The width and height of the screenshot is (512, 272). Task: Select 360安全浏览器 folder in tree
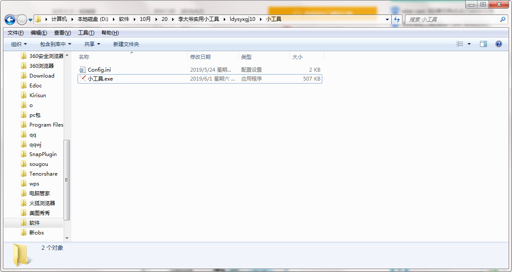pos(42,56)
